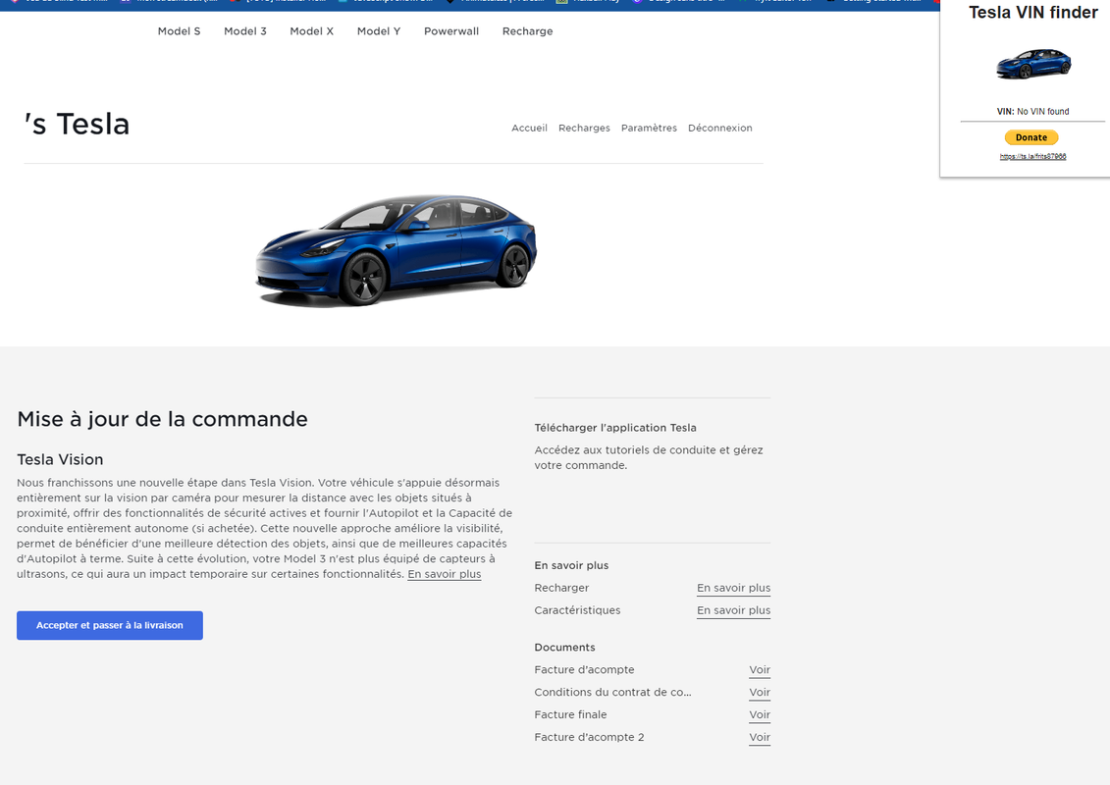This screenshot has height=785, width=1110.
Task: Click 'Accédez aux tutoriels de conduite' description text
Action: click(x=649, y=457)
